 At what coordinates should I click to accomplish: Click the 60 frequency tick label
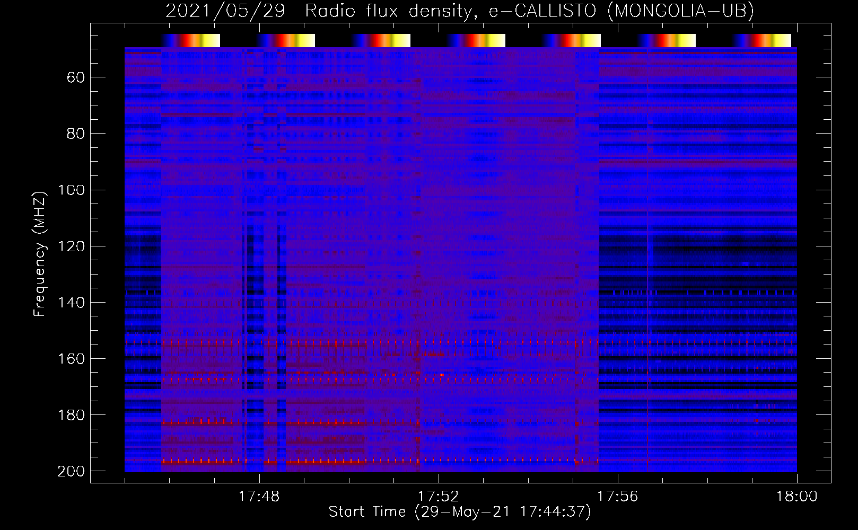pyautogui.click(x=76, y=78)
